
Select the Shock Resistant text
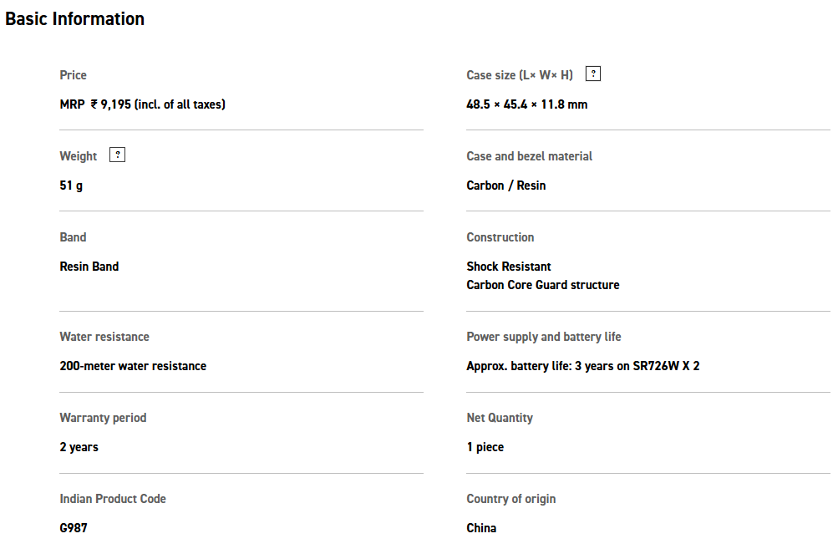pos(509,267)
